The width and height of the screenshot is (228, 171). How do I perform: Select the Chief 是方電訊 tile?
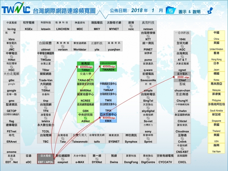pos(182,77)
